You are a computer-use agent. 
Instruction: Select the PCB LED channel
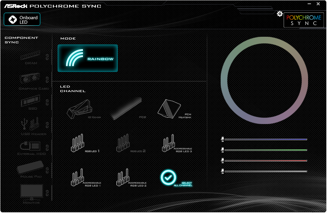click(128, 109)
